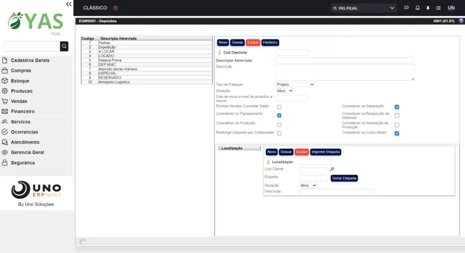This screenshot has height=253, width=465.
Task: Open deposit Situação Ativo dropdown
Action: (x=285, y=91)
